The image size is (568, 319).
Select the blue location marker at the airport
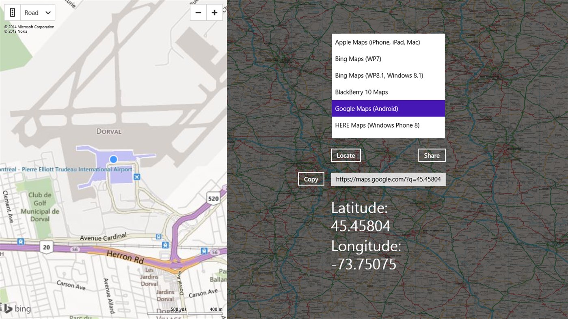click(x=113, y=159)
